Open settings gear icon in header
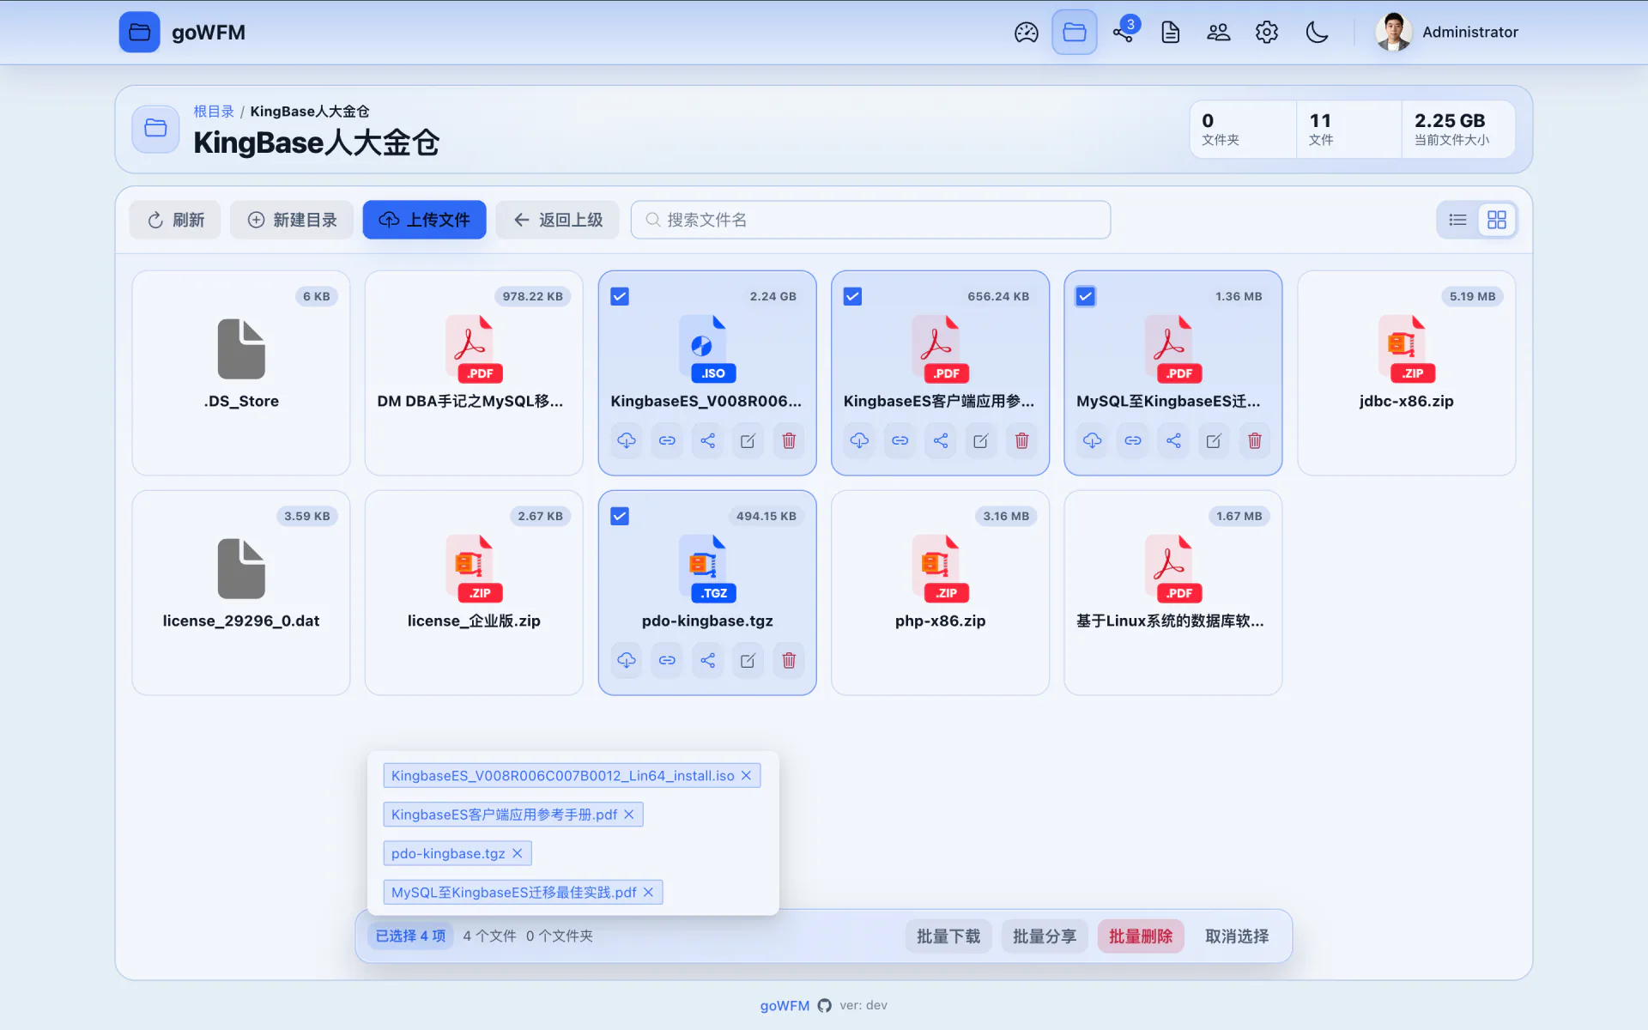The image size is (1648, 1030). coord(1267,33)
